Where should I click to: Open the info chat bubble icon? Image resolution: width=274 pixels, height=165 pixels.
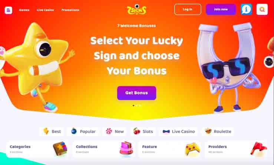pos(246,9)
